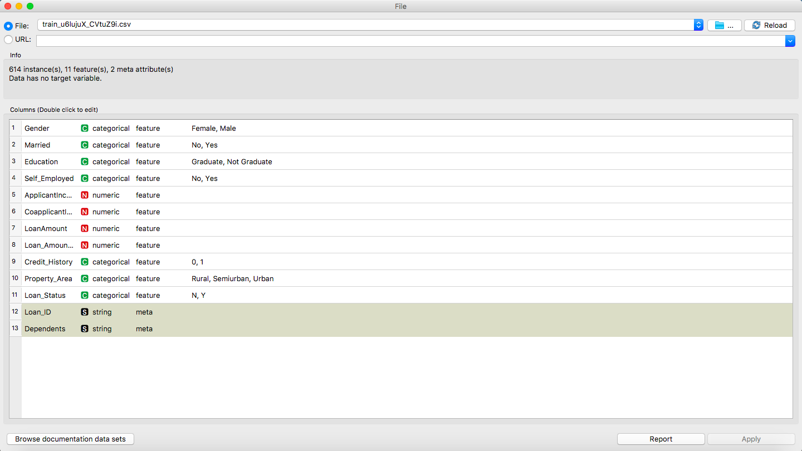Click inside the URL input field
The width and height of the screenshot is (802, 451).
pyautogui.click(x=410, y=41)
